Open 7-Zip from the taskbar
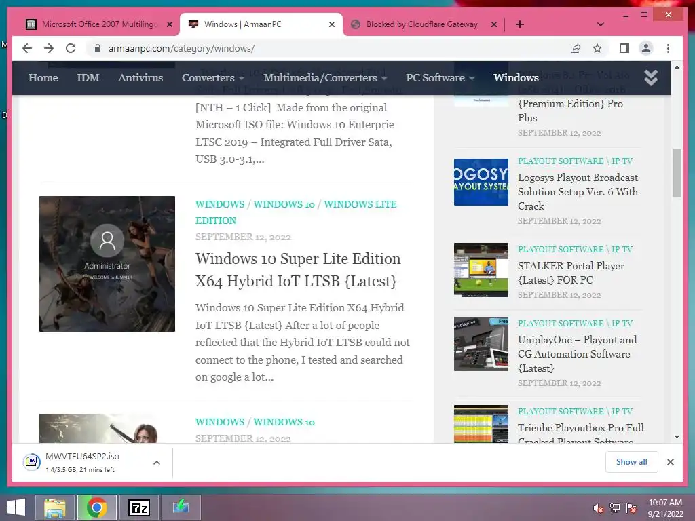695x521 pixels. click(138, 507)
